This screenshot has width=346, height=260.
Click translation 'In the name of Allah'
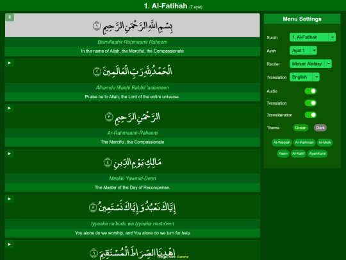(x=133, y=51)
